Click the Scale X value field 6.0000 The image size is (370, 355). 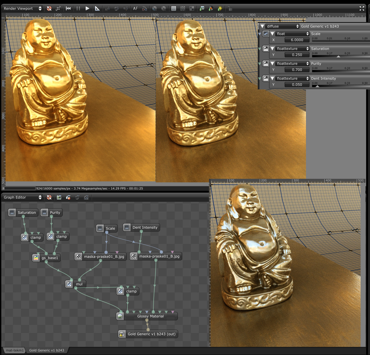point(297,40)
